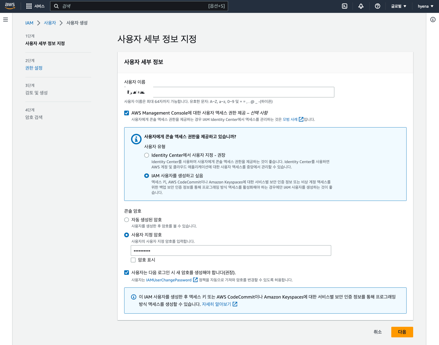Go to the 사용자 breadcrumb link

click(50, 23)
